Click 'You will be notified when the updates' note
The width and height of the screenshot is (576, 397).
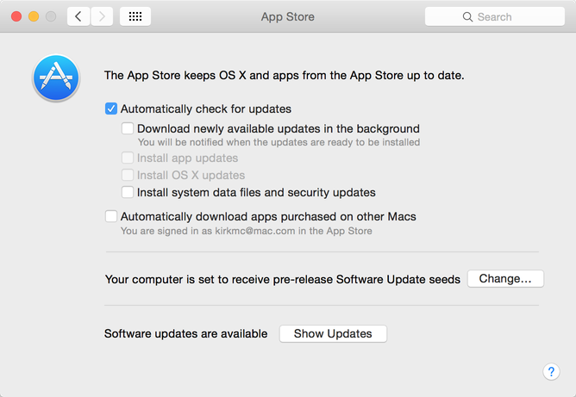coord(279,142)
